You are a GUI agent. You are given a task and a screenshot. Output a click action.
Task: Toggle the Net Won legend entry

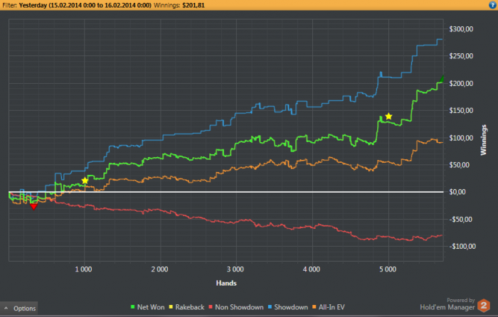[148, 307]
